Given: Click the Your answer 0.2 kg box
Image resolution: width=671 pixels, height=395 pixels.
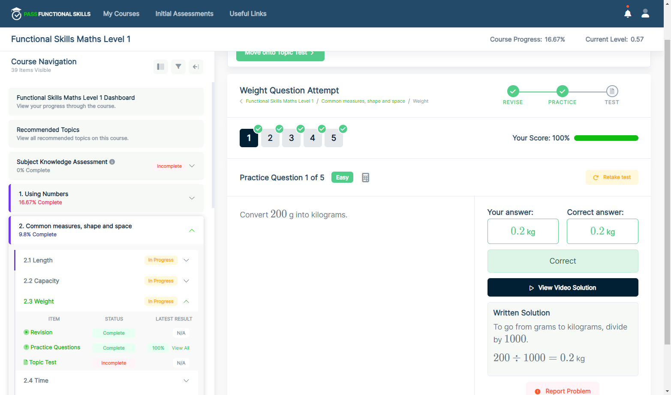Looking at the screenshot, I should 523,232.
